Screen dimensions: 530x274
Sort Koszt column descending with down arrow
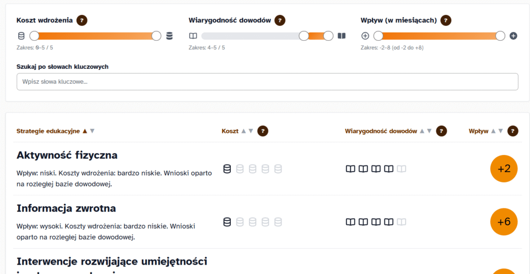(x=251, y=131)
